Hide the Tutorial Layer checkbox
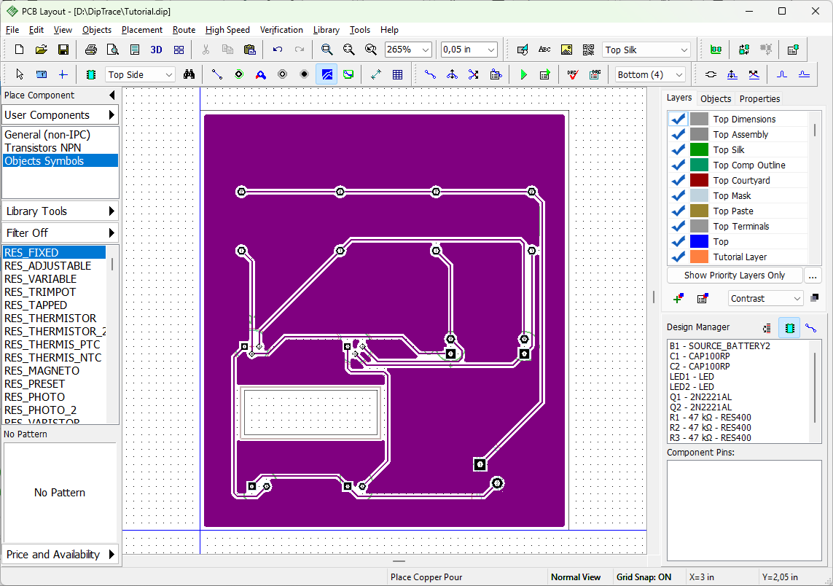The height and width of the screenshot is (586, 833). coord(678,257)
